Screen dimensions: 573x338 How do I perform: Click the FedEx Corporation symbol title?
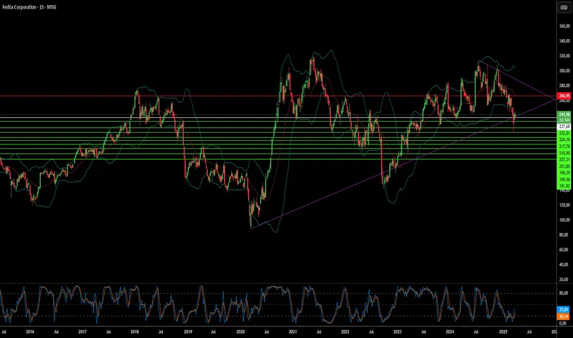20,7
